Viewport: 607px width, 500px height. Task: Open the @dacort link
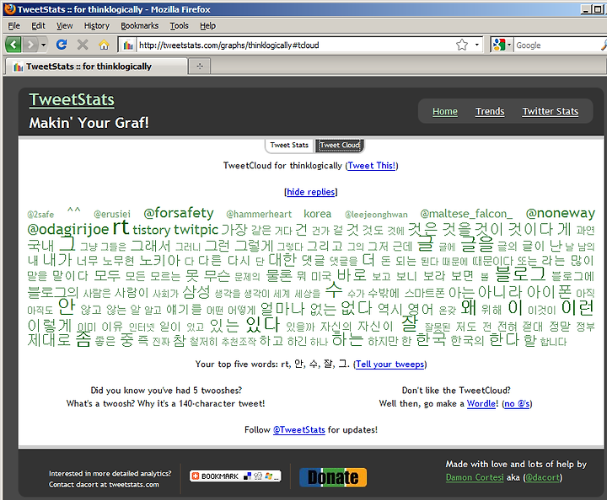point(543,477)
